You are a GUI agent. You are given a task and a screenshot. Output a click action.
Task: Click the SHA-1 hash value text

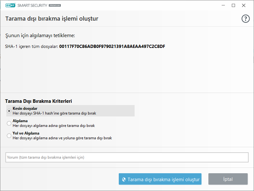(x=112, y=47)
